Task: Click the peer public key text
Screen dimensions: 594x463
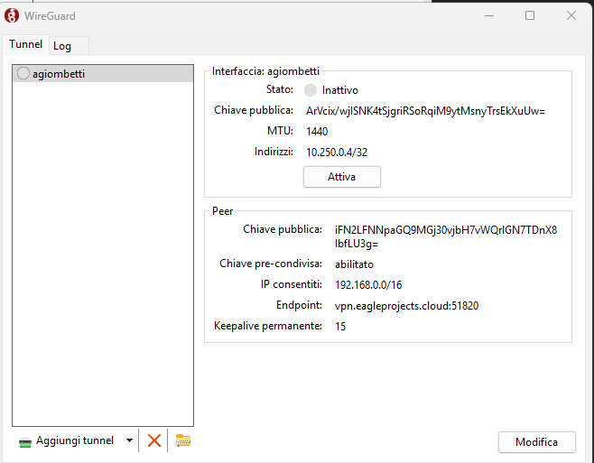Action: click(446, 236)
